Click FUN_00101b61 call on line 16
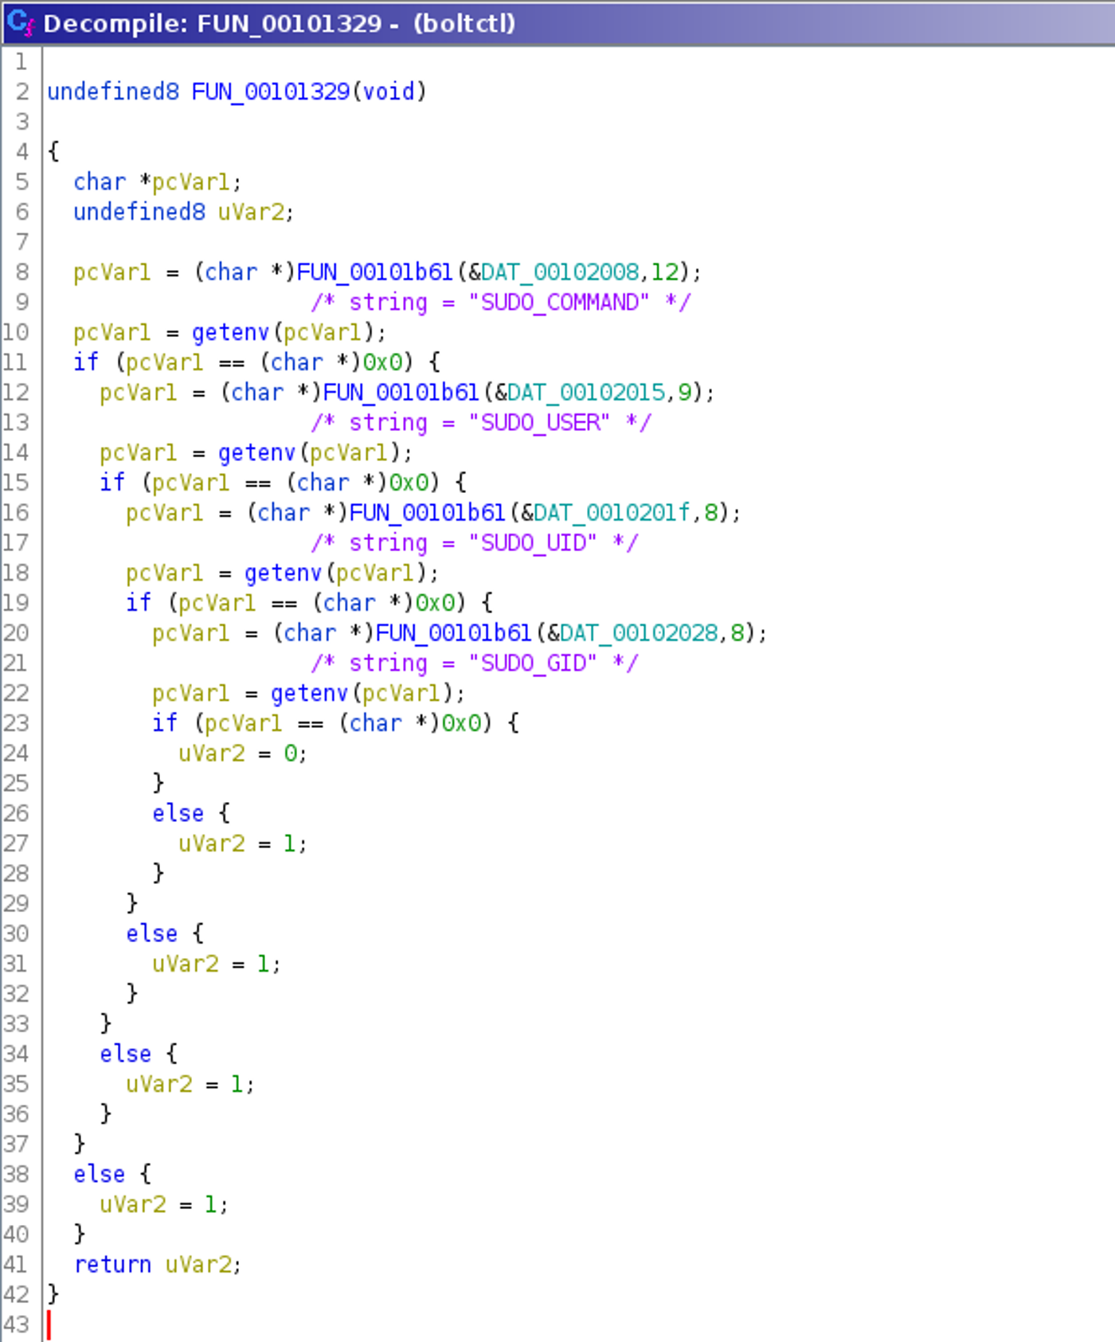Image resolution: width=1115 pixels, height=1342 pixels. [428, 513]
